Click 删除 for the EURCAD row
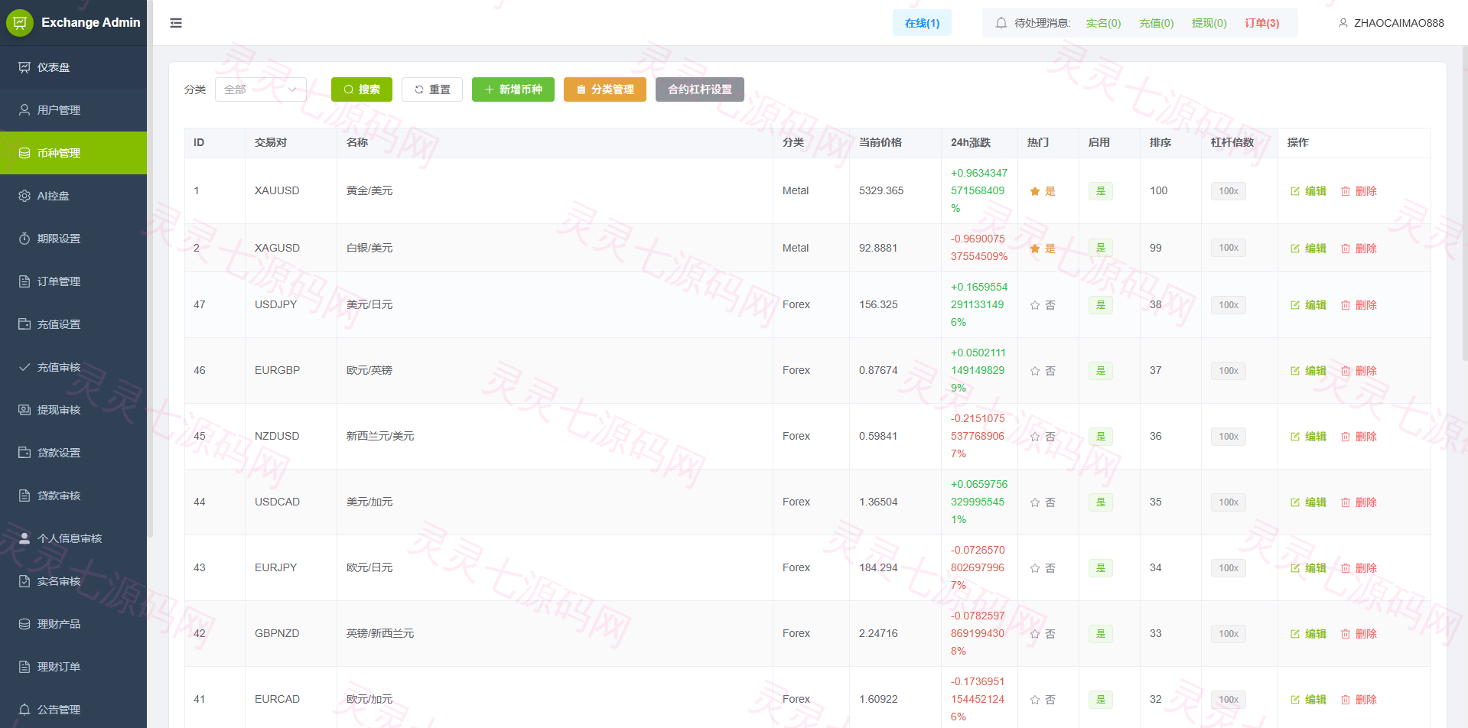The width and height of the screenshot is (1468, 728). pyautogui.click(x=1359, y=700)
